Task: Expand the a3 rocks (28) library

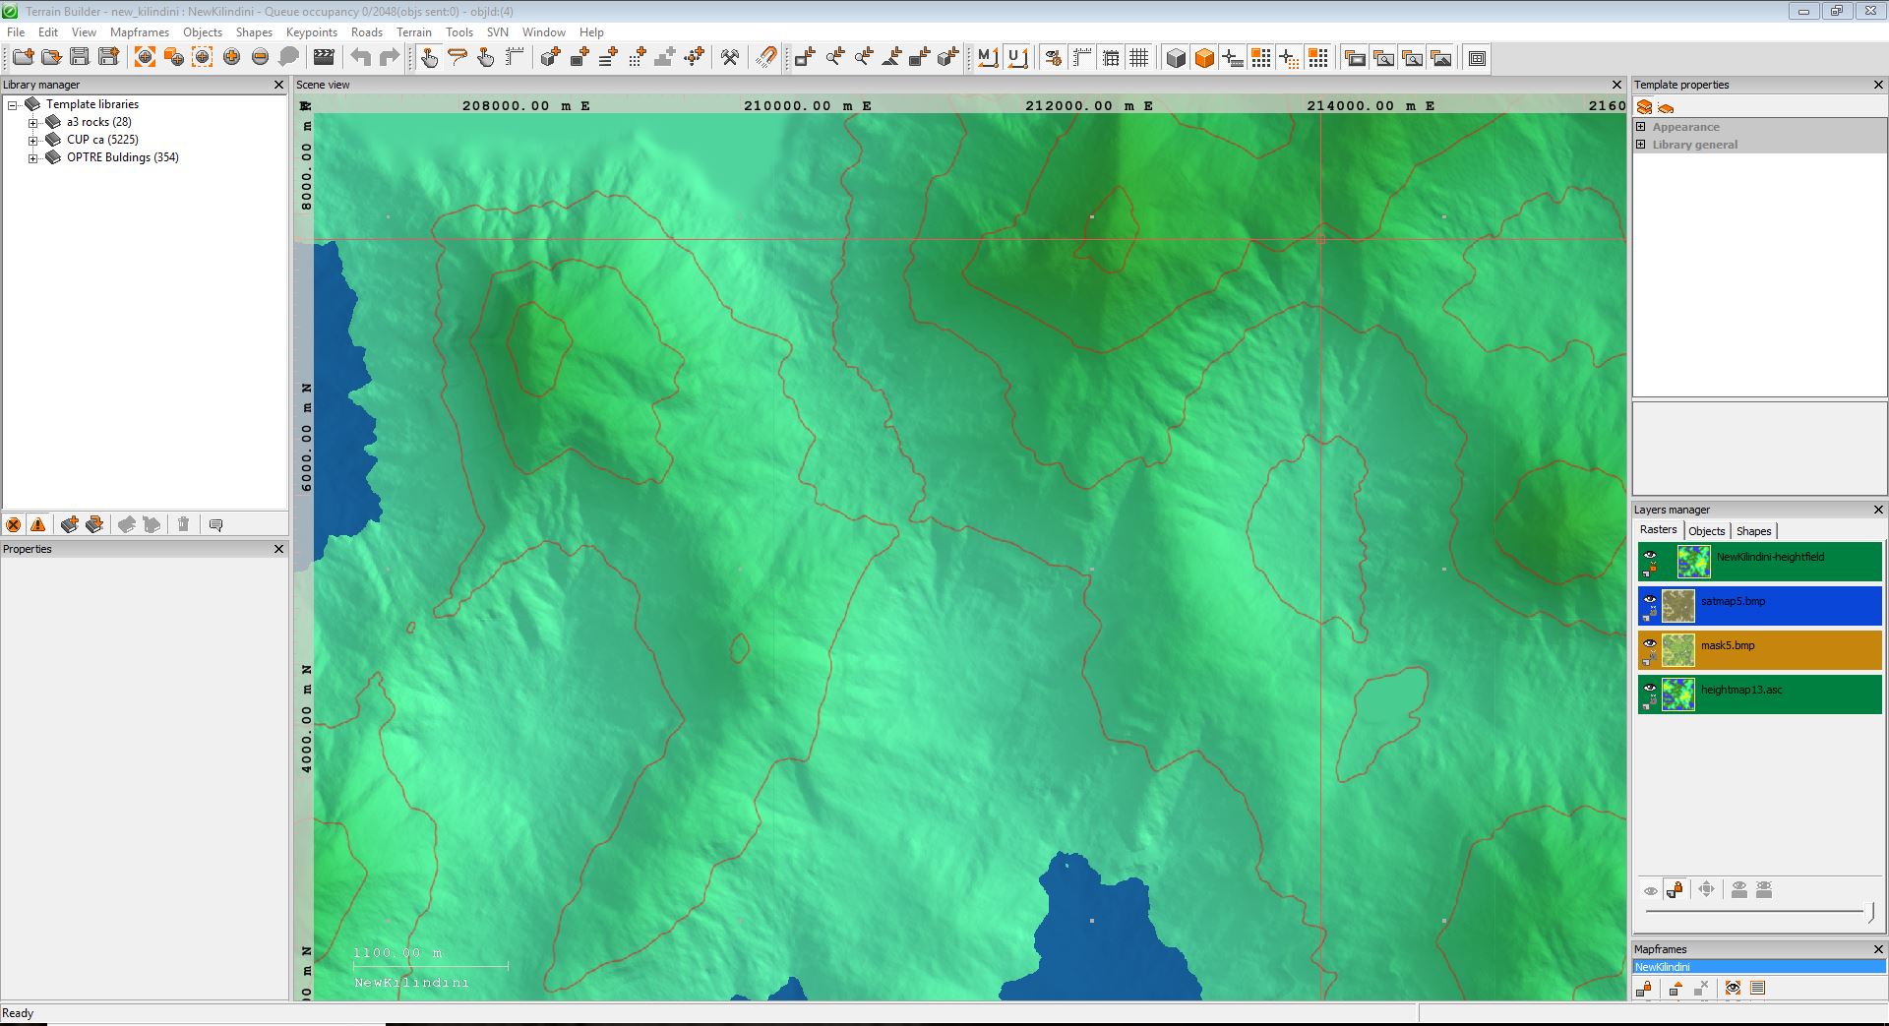Action: [x=32, y=122]
